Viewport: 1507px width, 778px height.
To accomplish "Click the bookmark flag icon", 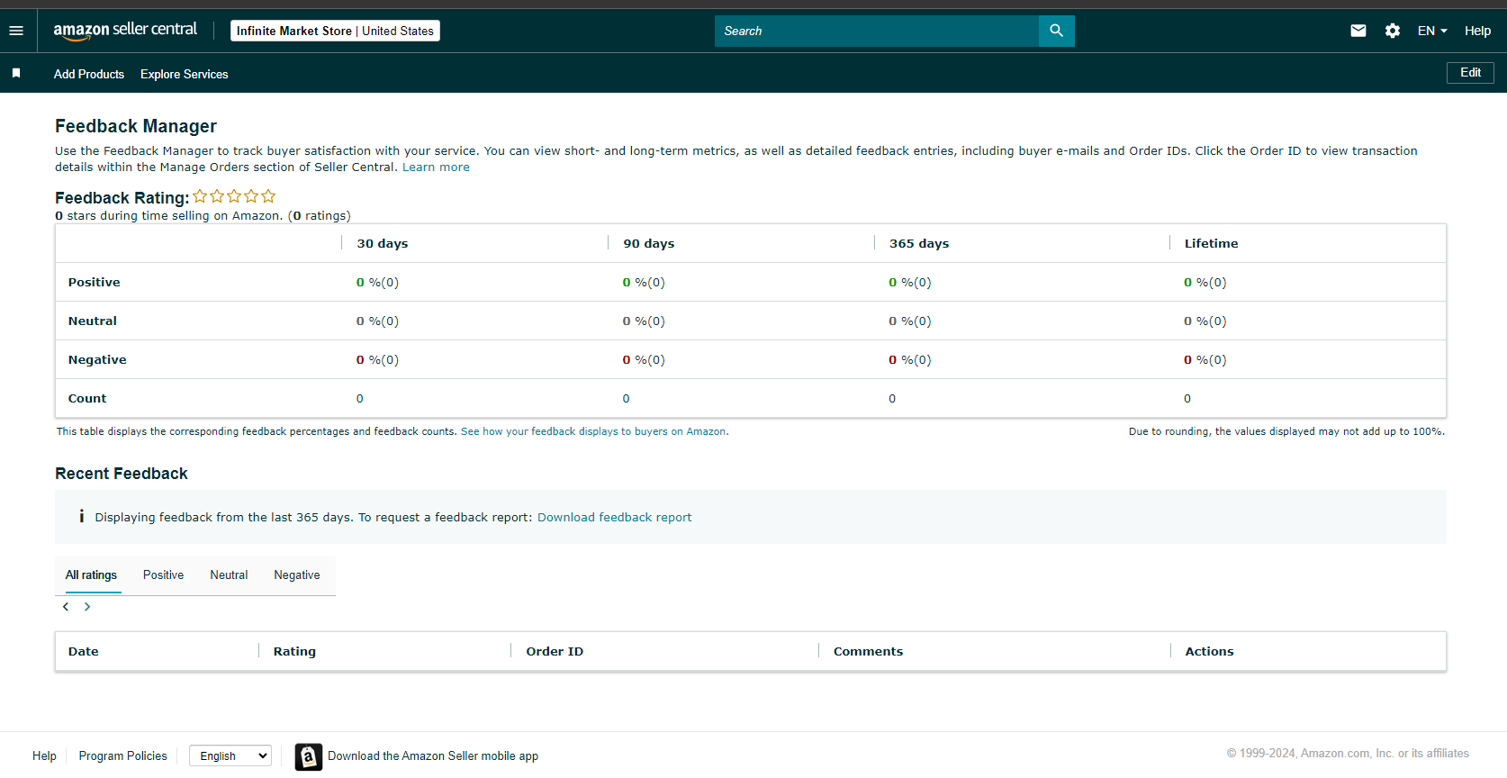I will coord(16,73).
